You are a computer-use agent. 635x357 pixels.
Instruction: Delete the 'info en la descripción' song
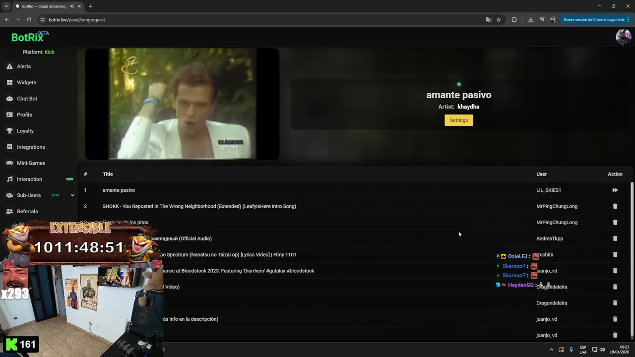click(x=615, y=319)
